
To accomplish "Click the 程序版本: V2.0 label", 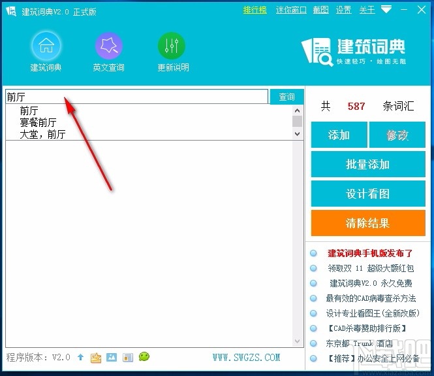I will click(39, 357).
